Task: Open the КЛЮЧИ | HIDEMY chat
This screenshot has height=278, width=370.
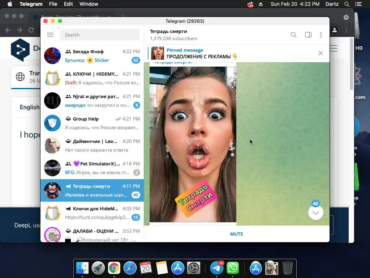Action: (x=92, y=78)
